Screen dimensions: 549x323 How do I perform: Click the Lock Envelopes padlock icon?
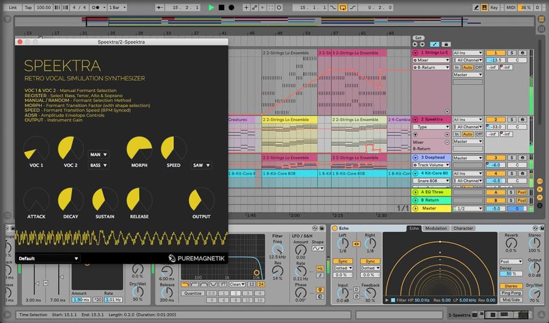(x=446, y=44)
